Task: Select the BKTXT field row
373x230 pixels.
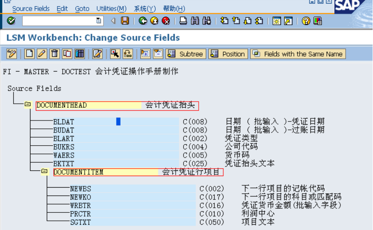Action: click(116, 163)
